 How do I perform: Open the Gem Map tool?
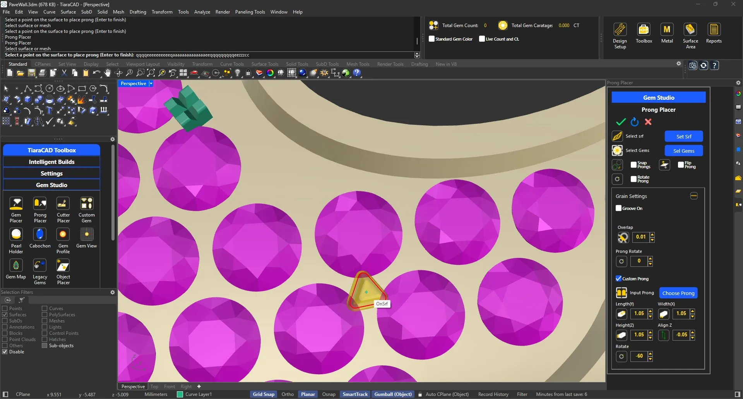coord(16,266)
